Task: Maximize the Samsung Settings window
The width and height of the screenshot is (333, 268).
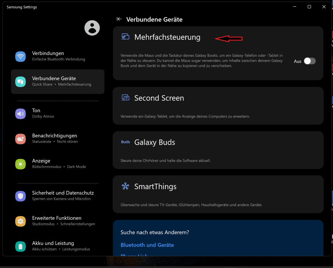Action: click(309, 7)
